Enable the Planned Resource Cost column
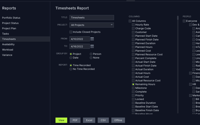This screenshot has height=125, width=200. [133, 54]
